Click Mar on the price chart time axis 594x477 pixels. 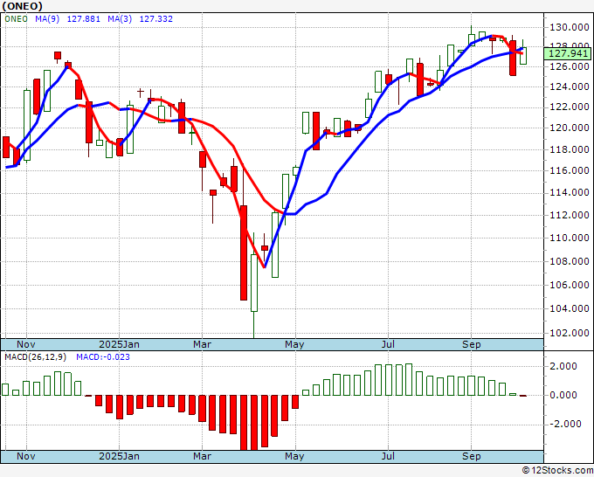[x=202, y=344]
